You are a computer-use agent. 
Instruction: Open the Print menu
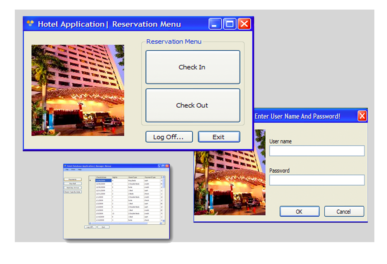pyautogui.click(x=73, y=170)
